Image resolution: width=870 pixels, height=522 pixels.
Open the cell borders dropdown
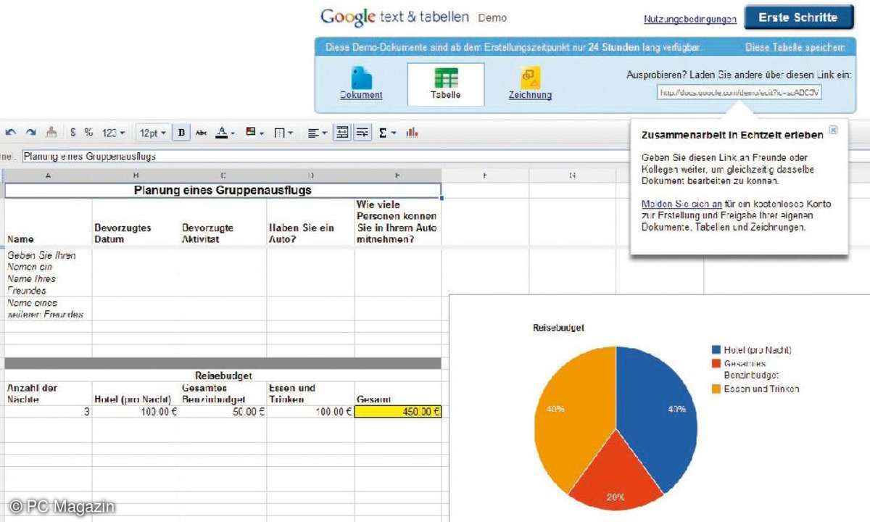[283, 133]
